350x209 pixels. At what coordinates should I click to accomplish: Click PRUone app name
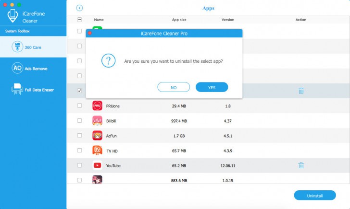112,106
